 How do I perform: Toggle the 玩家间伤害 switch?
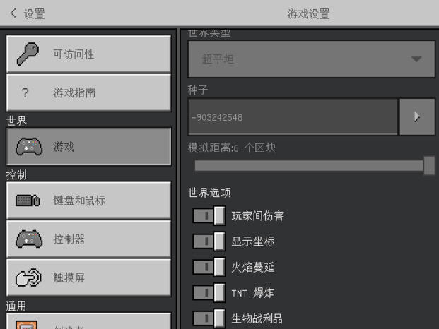[x=209, y=215]
